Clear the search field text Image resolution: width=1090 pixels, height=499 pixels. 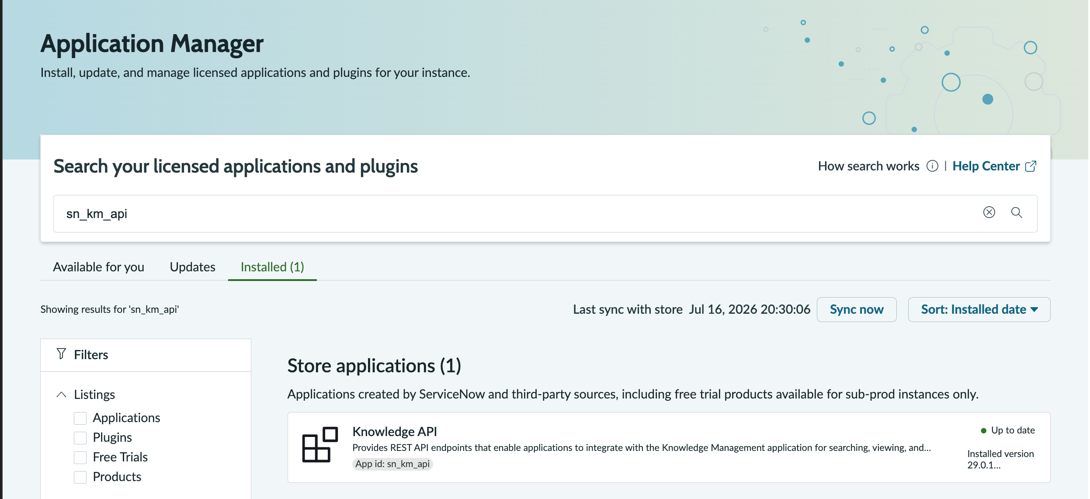point(989,212)
